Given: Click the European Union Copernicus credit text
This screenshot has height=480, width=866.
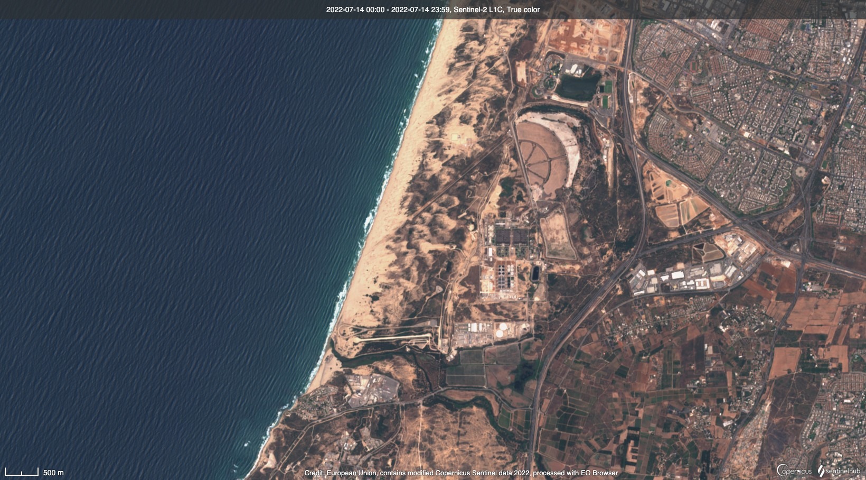Looking at the screenshot, I should point(461,473).
